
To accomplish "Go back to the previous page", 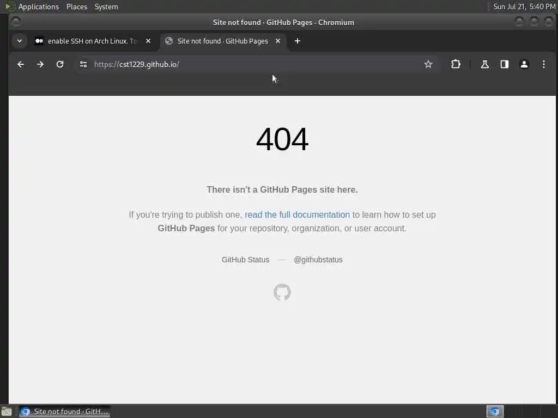I will (x=21, y=64).
